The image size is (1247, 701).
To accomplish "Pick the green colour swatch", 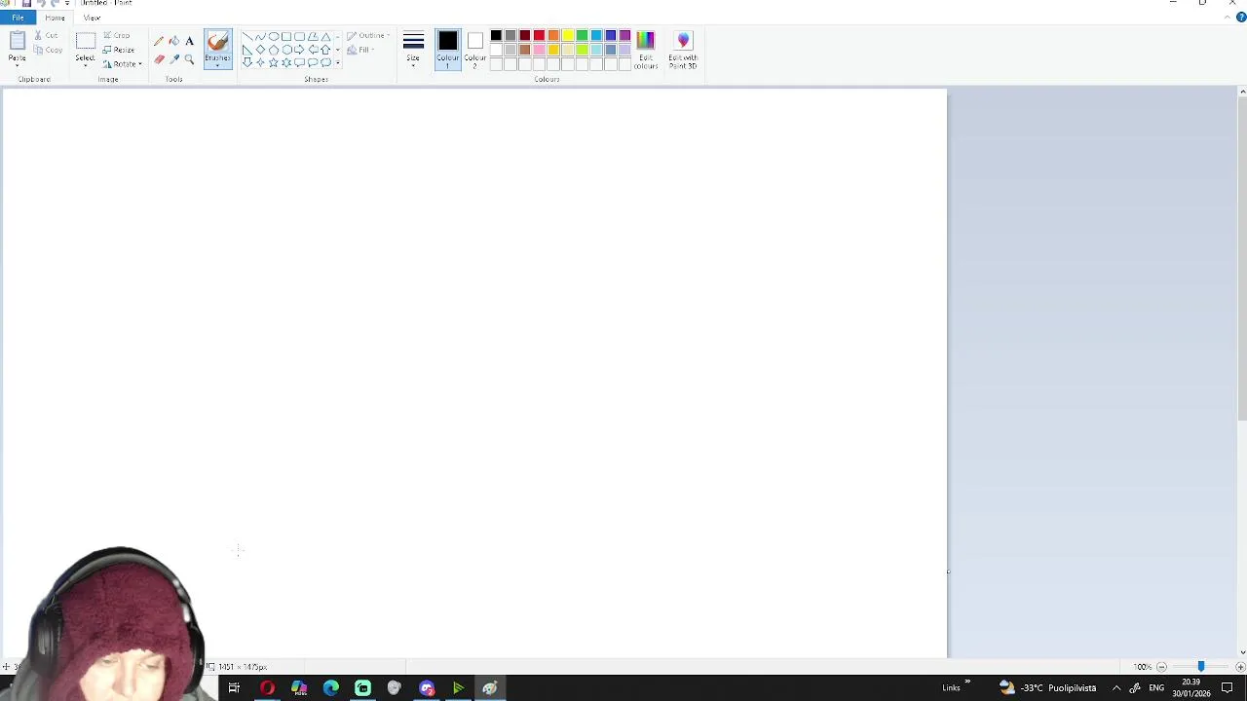I will point(582,36).
